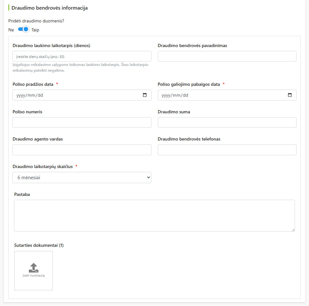This screenshot has height=306, width=309.
Task: Click the Ne label beside the switch
Action: tap(11, 30)
